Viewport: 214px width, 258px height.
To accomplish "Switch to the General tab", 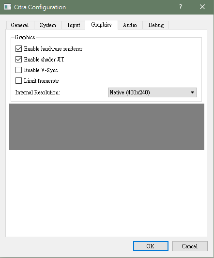I will tap(20, 25).
